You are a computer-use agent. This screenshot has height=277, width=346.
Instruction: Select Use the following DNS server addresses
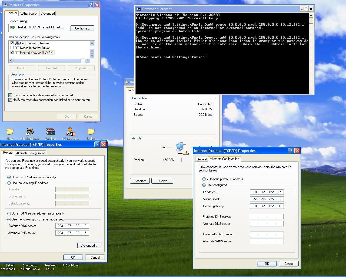click(x=9, y=220)
